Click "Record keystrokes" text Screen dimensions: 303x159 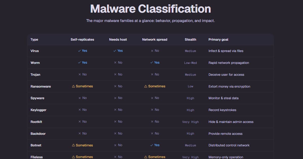click(x=222, y=110)
